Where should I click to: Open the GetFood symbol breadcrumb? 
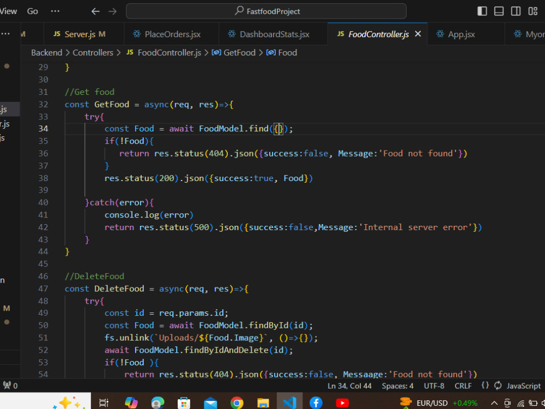(x=239, y=52)
